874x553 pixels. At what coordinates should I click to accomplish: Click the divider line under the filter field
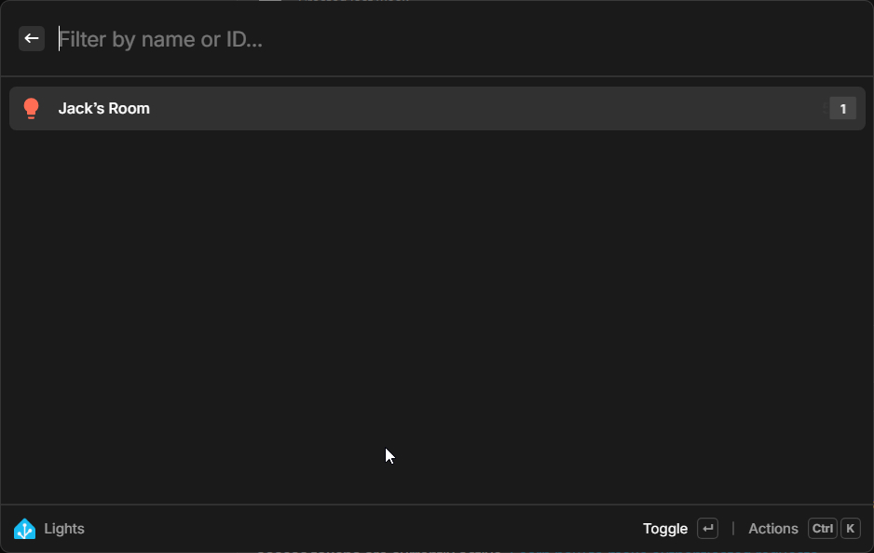(437, 75)
